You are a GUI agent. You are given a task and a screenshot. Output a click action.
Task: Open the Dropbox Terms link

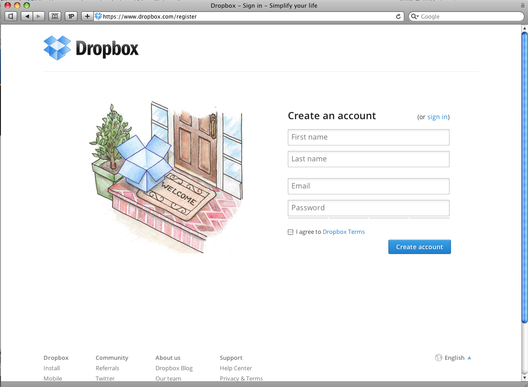(x=344, y=232)
